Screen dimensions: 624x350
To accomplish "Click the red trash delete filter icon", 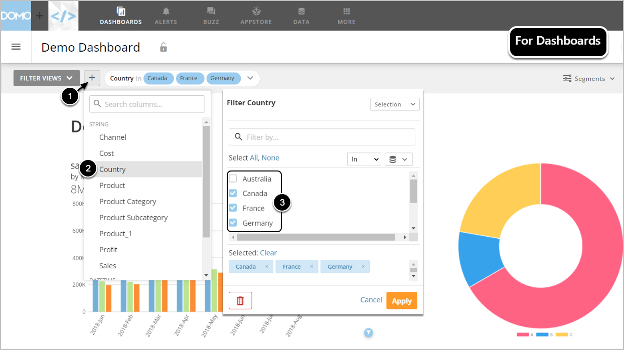I will 240,300.
